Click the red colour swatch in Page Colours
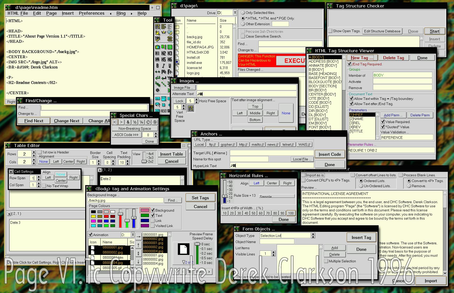 pos(106,217)
